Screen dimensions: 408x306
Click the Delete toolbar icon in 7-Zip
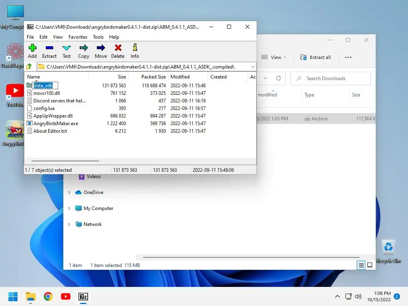(118, 48)
